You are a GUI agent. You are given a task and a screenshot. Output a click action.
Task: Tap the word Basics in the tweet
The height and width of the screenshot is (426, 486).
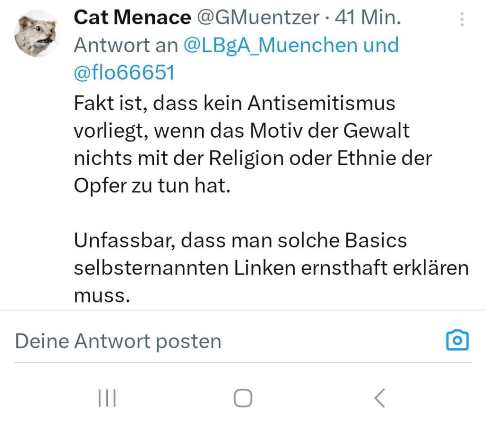[x=376, y=241]
